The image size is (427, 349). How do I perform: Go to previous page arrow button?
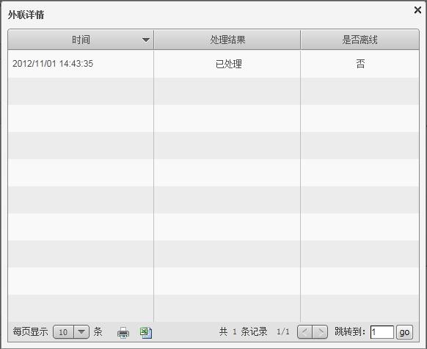point(305,332)
